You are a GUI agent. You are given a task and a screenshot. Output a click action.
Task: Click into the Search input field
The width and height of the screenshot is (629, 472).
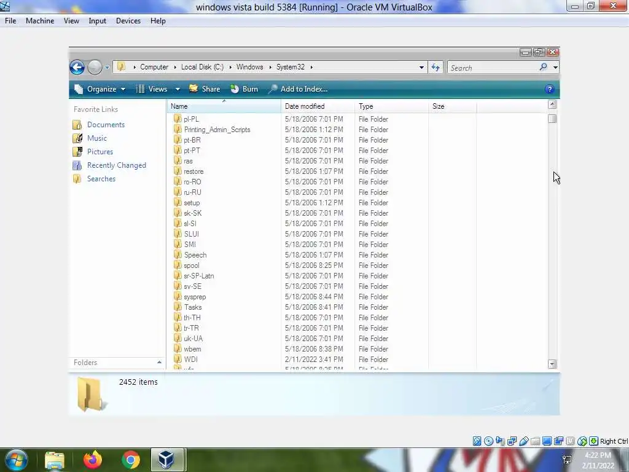pos(493,68)
